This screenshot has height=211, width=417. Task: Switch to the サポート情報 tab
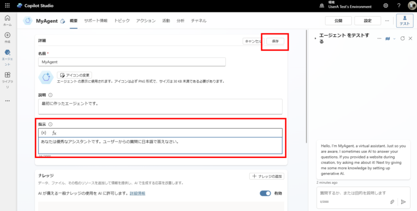click(96, 21)
